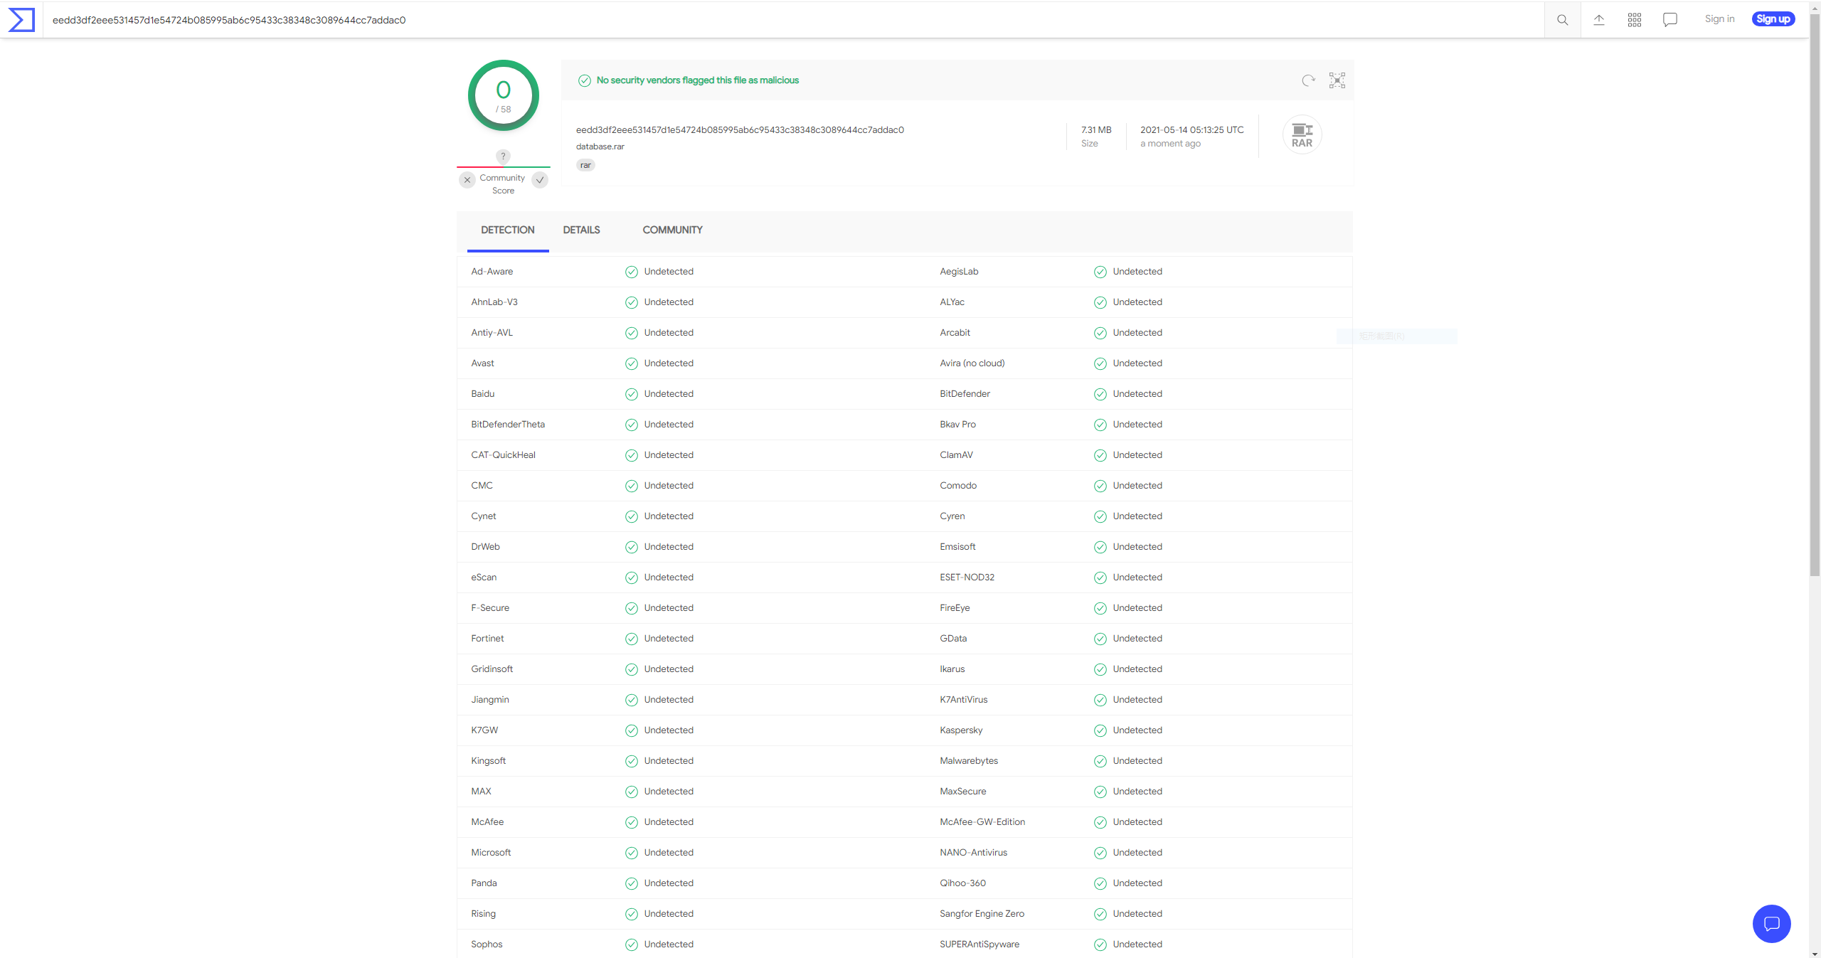This screenshot has width=1821, height=958.
Task: Open the graph view icon
Action: pyautogui.click(x=1337, y=80)
